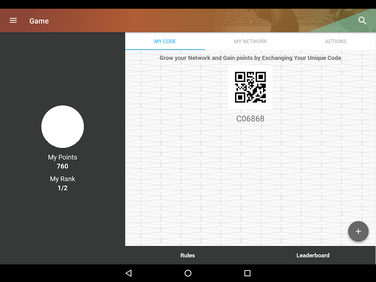Tap the QR code image
Viewport: 376px width, 282px height.
(250, 87)
